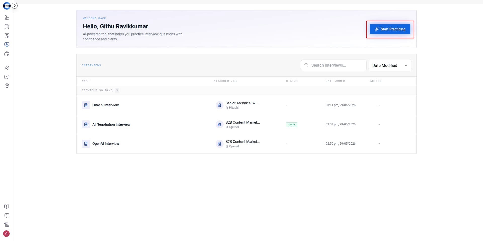Open the three-dot menu for Hitachi Interview
The height and width of the screenshot is (241, 483).
pyautogui.click(x=378, y=105)
